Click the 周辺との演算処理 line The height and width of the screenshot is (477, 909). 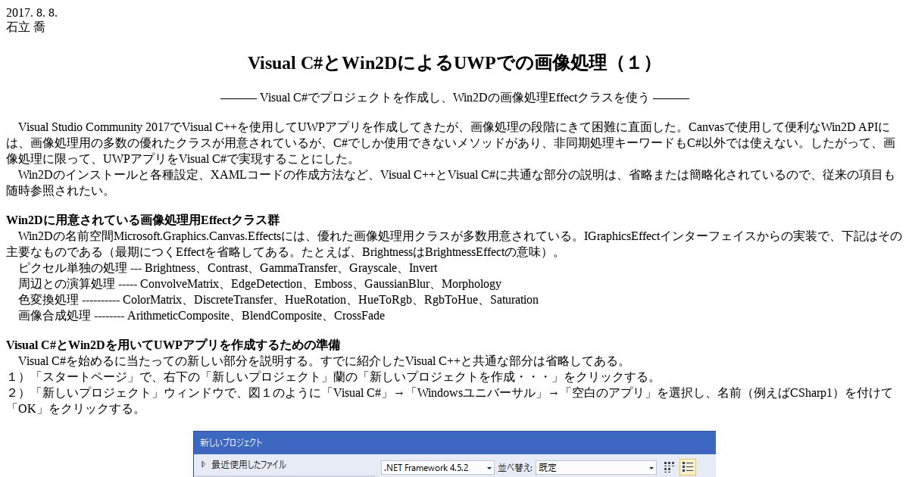[x=260, y=284]
